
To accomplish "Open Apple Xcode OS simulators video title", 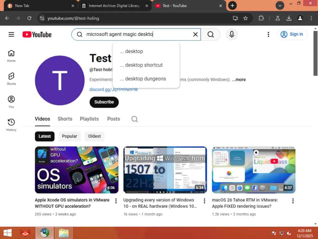I will (x=72, y=203).
